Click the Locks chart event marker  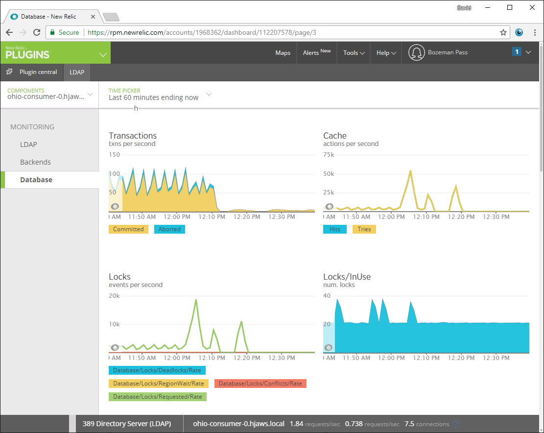point(115,347)
